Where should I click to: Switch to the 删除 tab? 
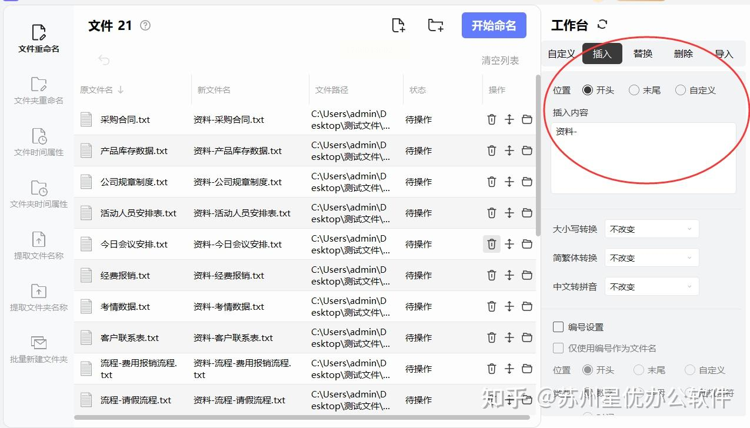[684, 53]
